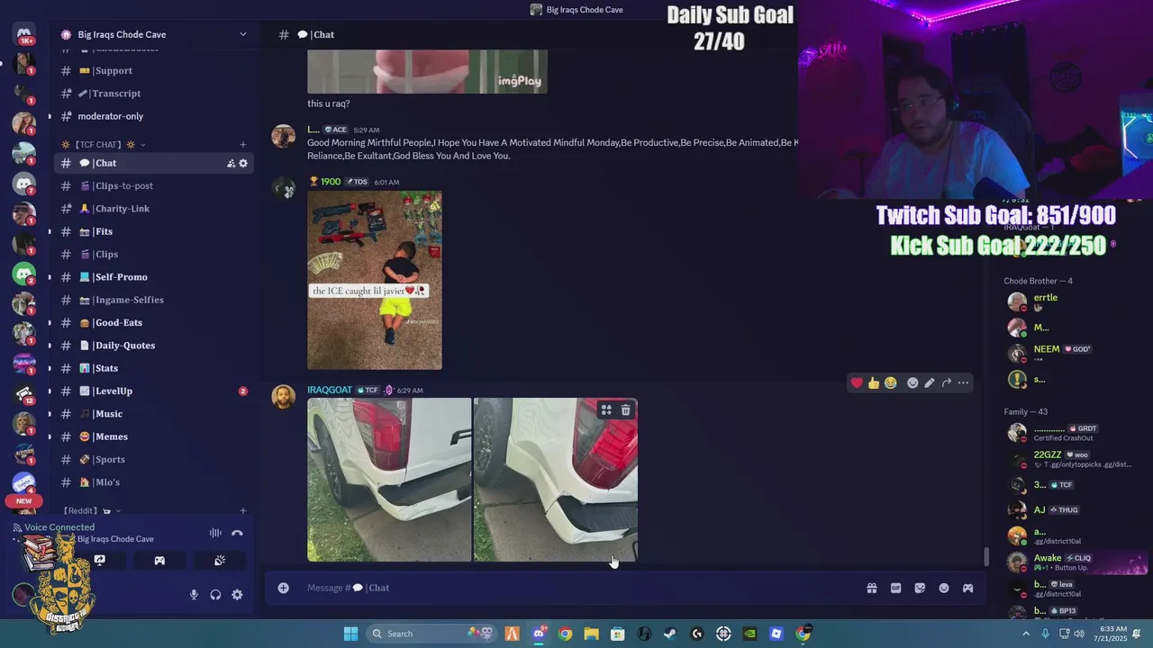The image size is (1153, 648).
Task: Open User Settings gear icon
Action: point(237,595)
